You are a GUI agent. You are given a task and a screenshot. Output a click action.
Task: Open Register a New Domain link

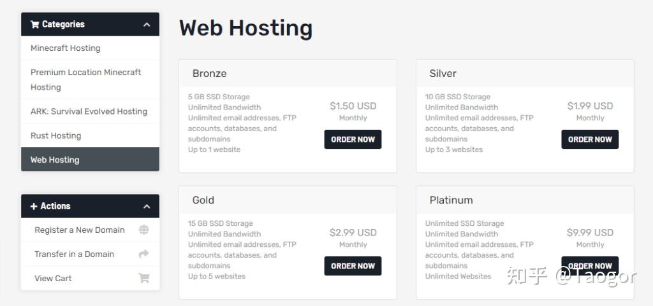coord(79,230)
